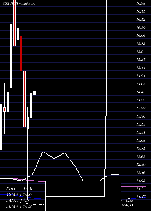Click the last small white candlestick near 14.45
This screenshot has width=151, height=211.
click(x=34, y=93)
